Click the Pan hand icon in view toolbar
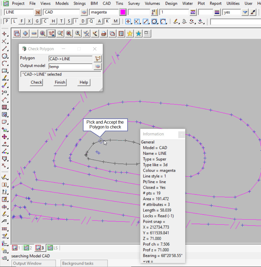The width and height of the screenshot is (261, 267). point(51,33)
